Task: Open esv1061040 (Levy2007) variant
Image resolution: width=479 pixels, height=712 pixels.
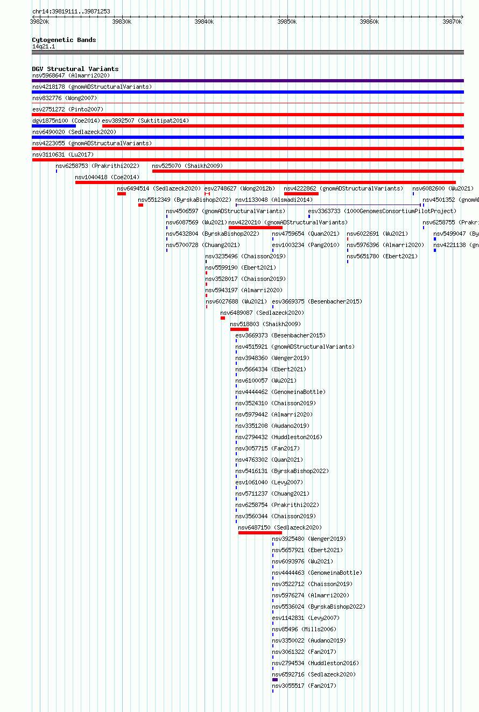Action: coord(269,482)
